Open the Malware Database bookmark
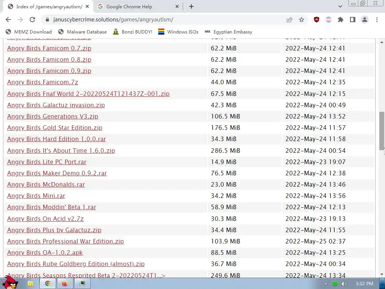Viewport: 385px width, 289px height. 82,32
